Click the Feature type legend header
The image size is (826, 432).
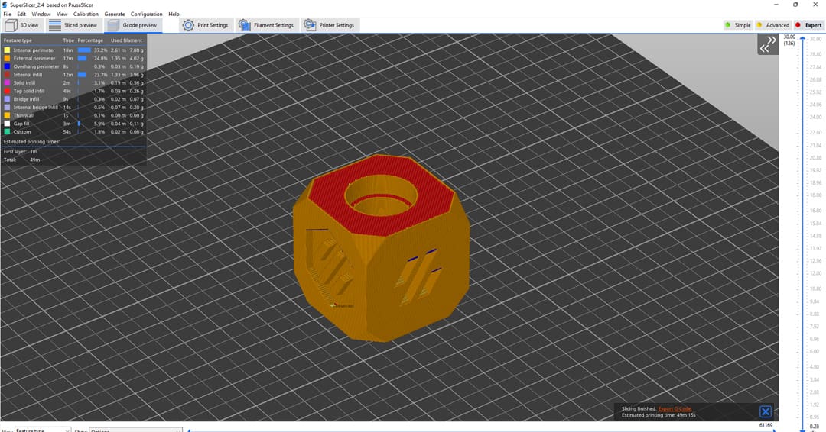[18, 40]
